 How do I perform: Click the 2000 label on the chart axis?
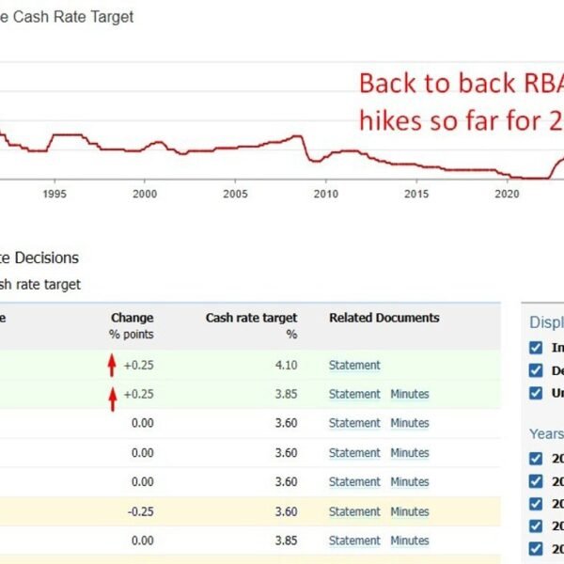pos(145,194)
